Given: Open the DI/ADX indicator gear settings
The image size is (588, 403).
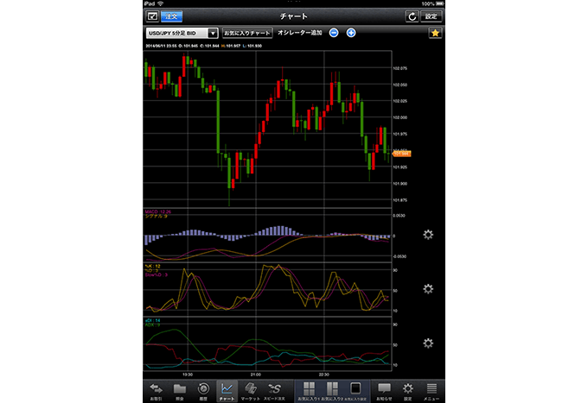Looking at the screenshot, I should coord(427,343).
